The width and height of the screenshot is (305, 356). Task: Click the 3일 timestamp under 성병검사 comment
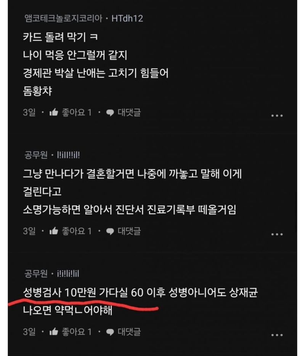pos(29,332)
